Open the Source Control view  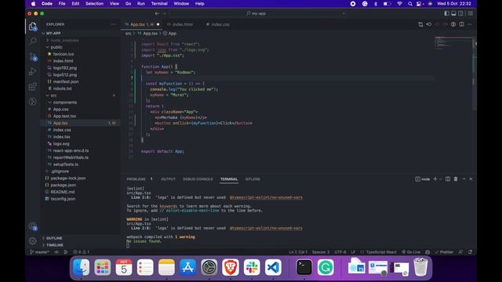tap(33, 56)
